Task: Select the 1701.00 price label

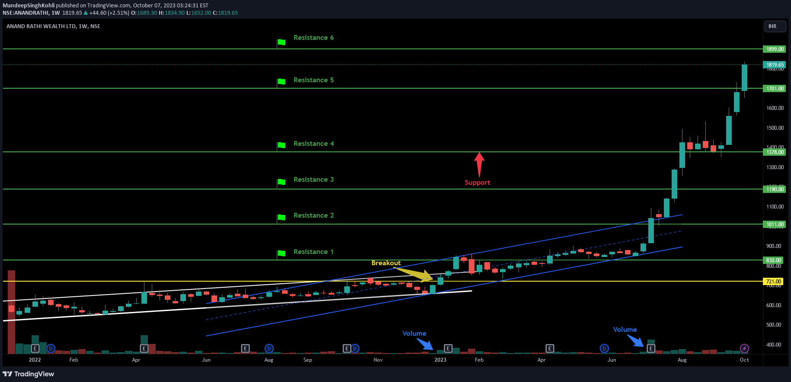Action: coord(775,89)
